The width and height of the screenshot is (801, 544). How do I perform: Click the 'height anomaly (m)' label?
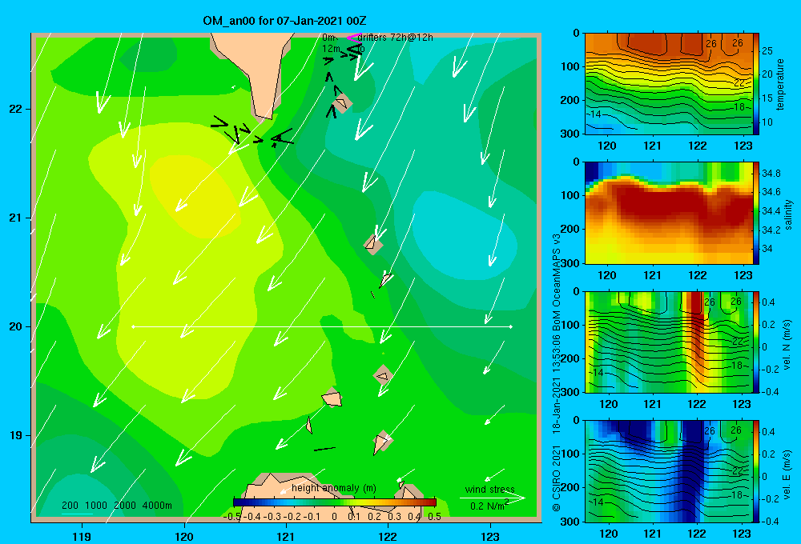pos(334,488)
